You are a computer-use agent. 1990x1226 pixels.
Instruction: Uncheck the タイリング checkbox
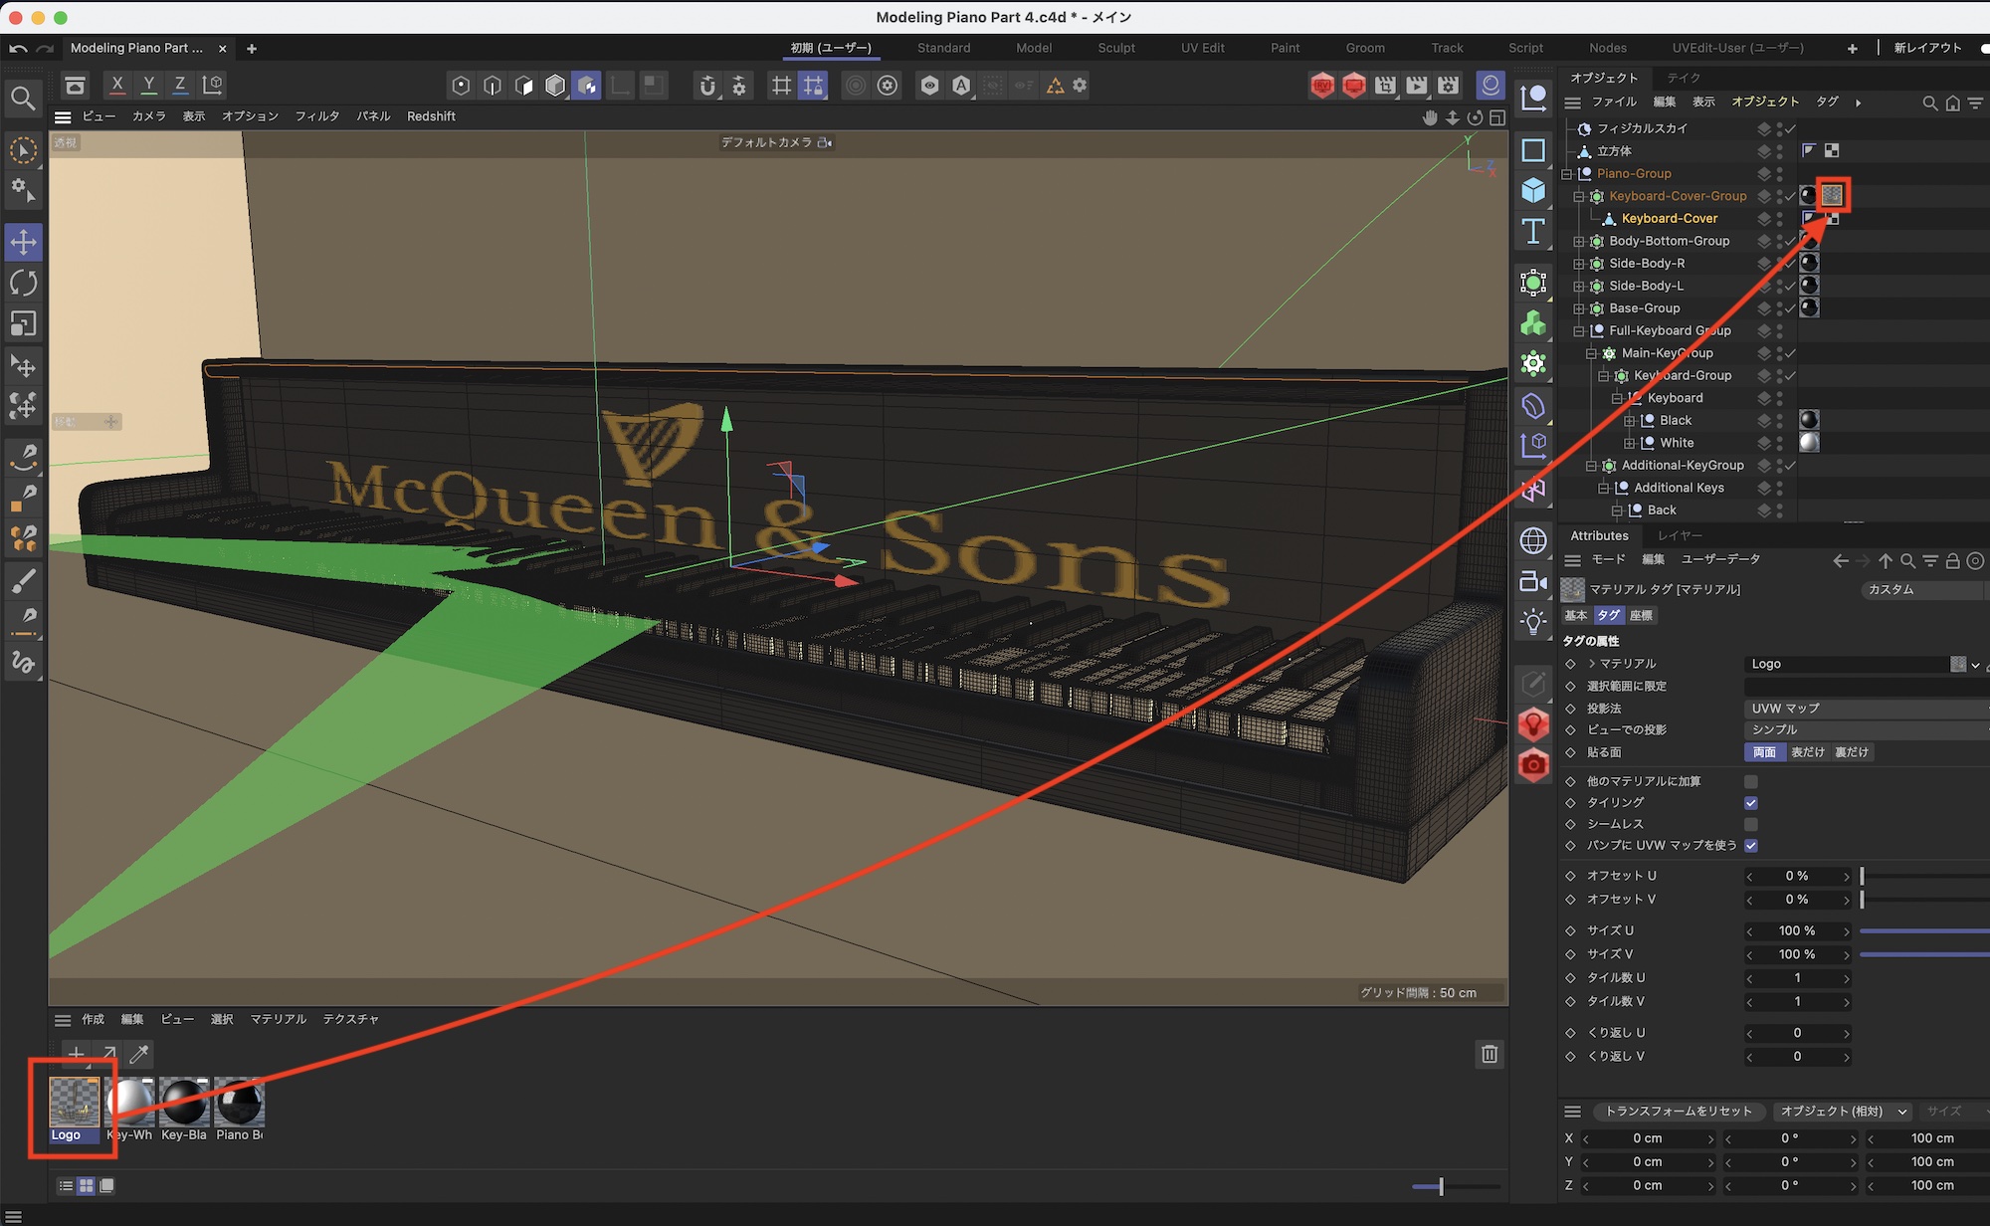1751,803
